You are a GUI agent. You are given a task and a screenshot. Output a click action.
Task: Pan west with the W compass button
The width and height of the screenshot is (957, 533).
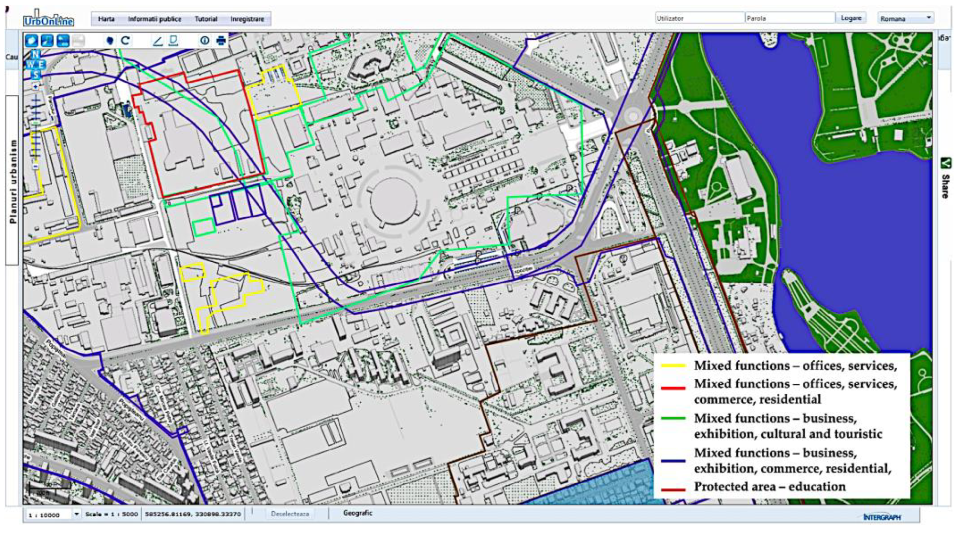pyautogui.click(x=30, y=65)
